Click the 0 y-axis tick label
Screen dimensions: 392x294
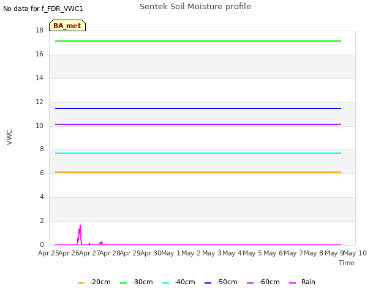point(42,244)
